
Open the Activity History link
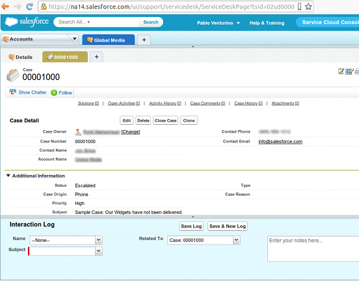tap(165, 103)
